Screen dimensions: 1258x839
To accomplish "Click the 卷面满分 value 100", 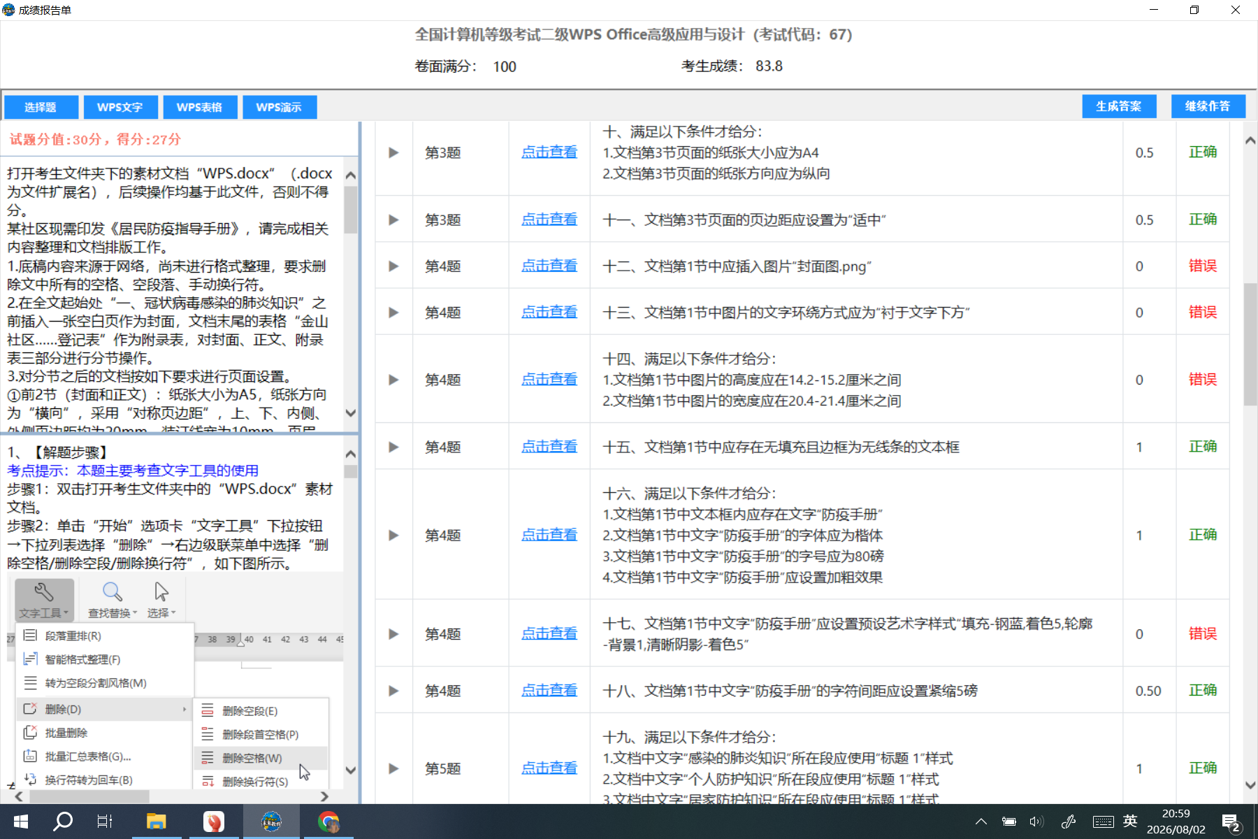I will coord(505,67).
